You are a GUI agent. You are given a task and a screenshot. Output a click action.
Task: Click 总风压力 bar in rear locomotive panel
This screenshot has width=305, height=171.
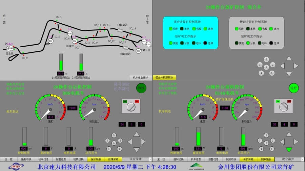click(91, 136)
